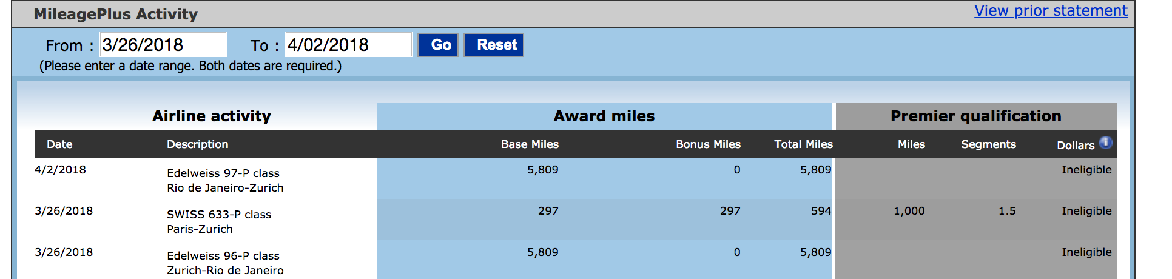Click the Date column header
Image resolution: width=1172 pixels, height=279 pixels.
[x=59, y=144]
